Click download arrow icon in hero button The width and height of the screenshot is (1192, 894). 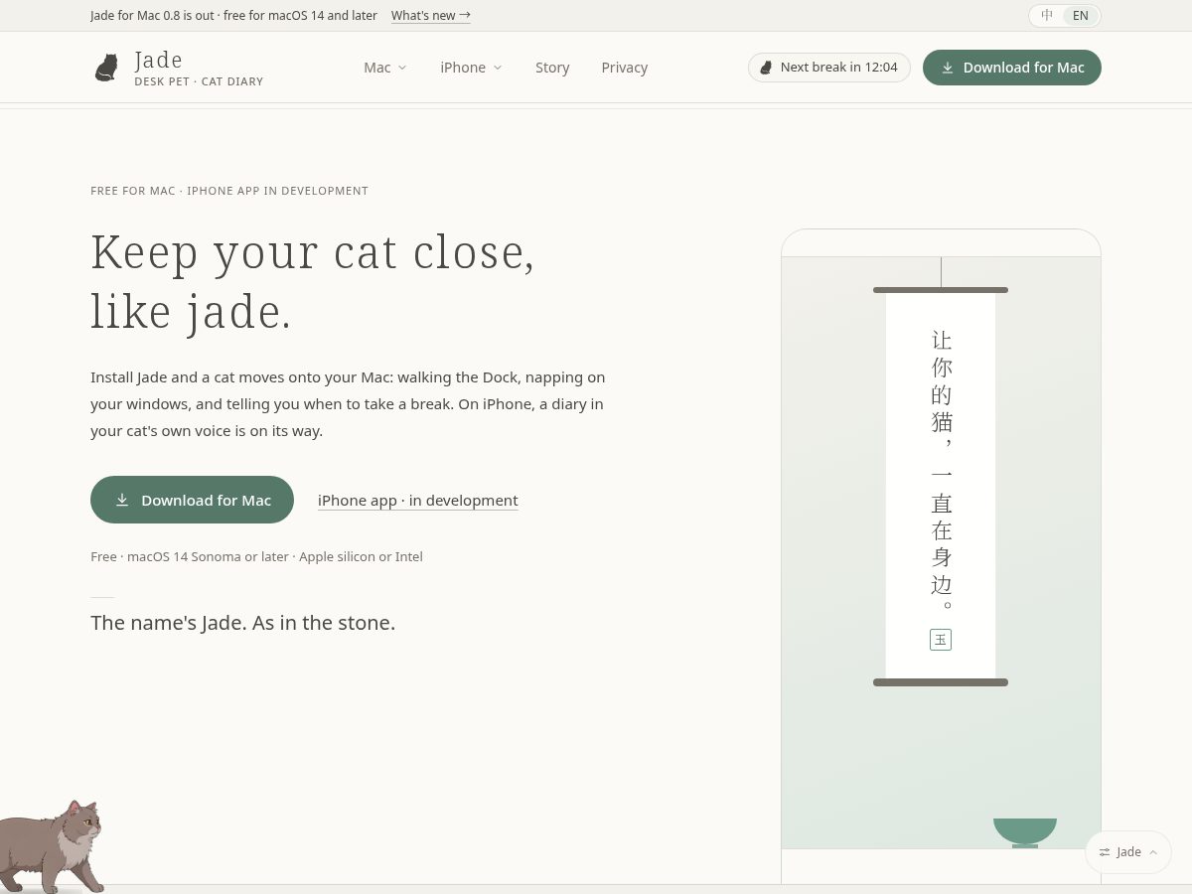[122, 500]
